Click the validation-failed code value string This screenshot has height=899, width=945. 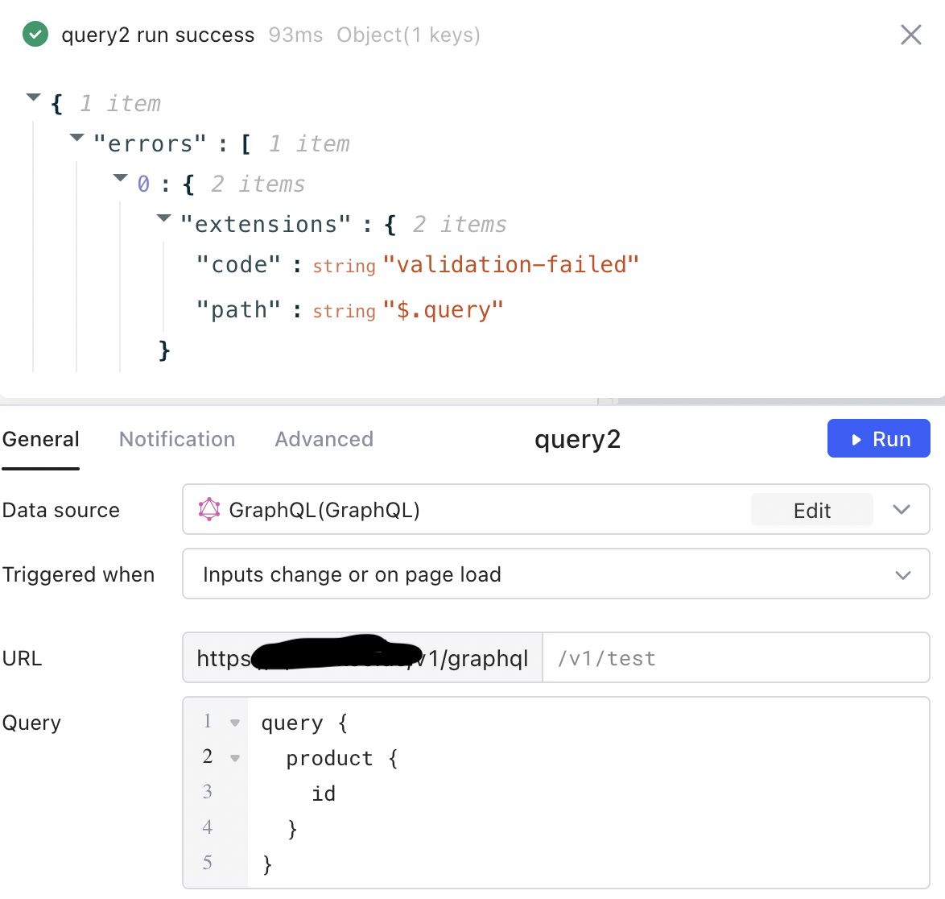[512, 264]
